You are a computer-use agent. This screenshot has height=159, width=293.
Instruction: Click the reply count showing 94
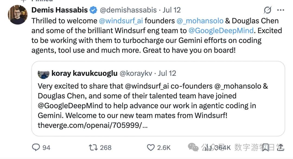(x=47, y=148)
